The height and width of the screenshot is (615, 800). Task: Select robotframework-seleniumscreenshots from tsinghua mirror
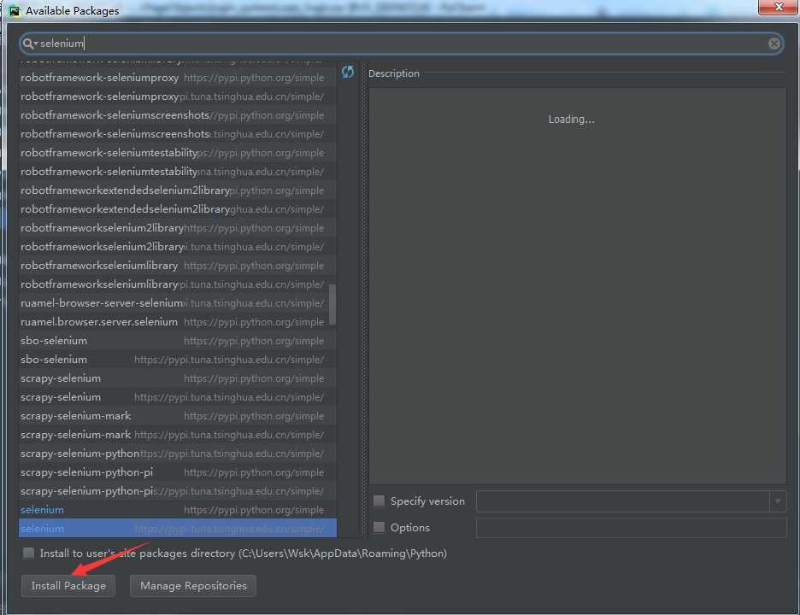point(178,133)
